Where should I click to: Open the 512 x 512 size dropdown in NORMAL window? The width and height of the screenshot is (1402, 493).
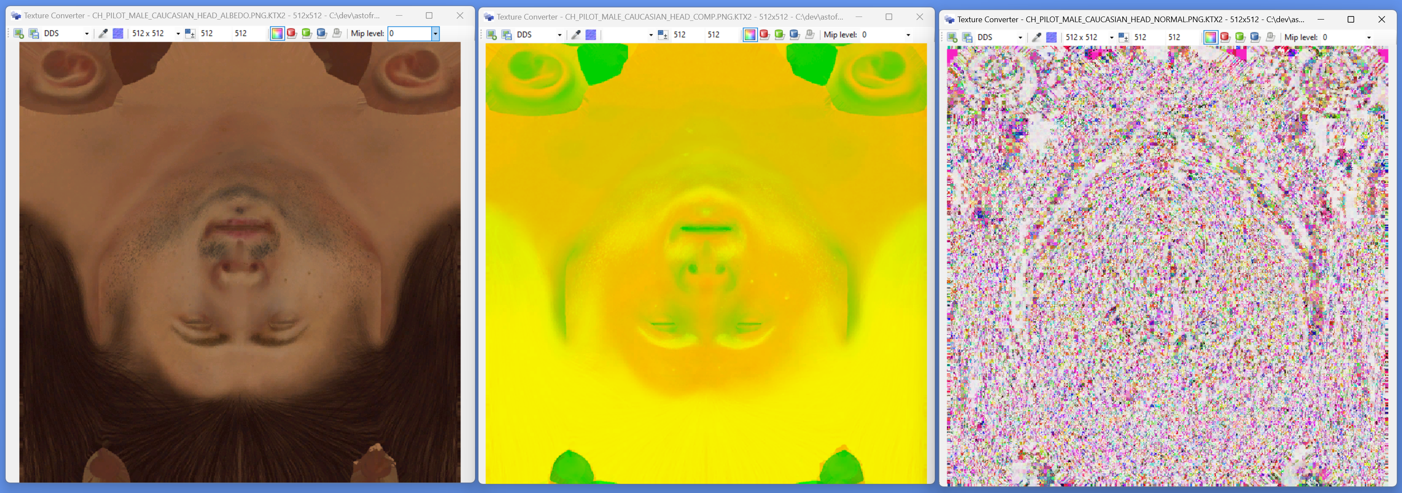point(1090,37)
